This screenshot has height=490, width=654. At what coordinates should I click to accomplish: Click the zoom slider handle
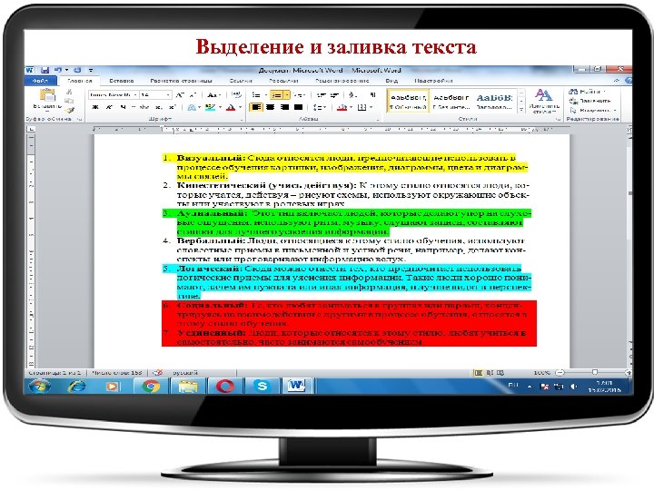pyautogui.click(x=595, y=372)
